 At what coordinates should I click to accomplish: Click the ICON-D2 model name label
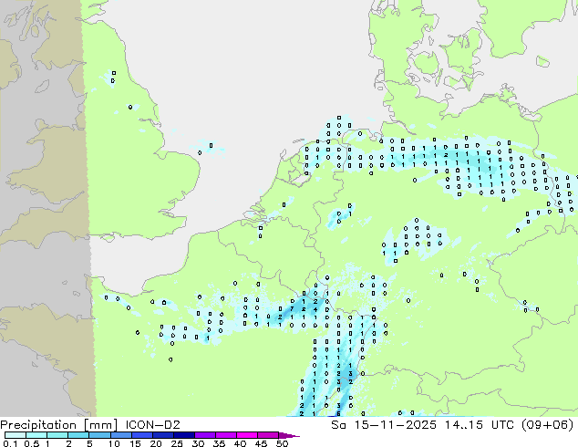point(152,425)
